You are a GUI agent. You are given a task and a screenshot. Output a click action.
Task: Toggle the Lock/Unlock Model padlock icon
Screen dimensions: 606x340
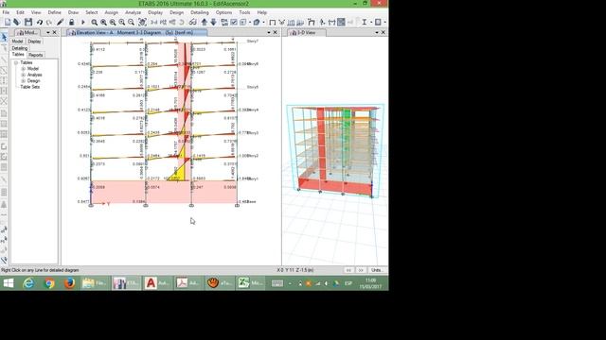point(72,23)
